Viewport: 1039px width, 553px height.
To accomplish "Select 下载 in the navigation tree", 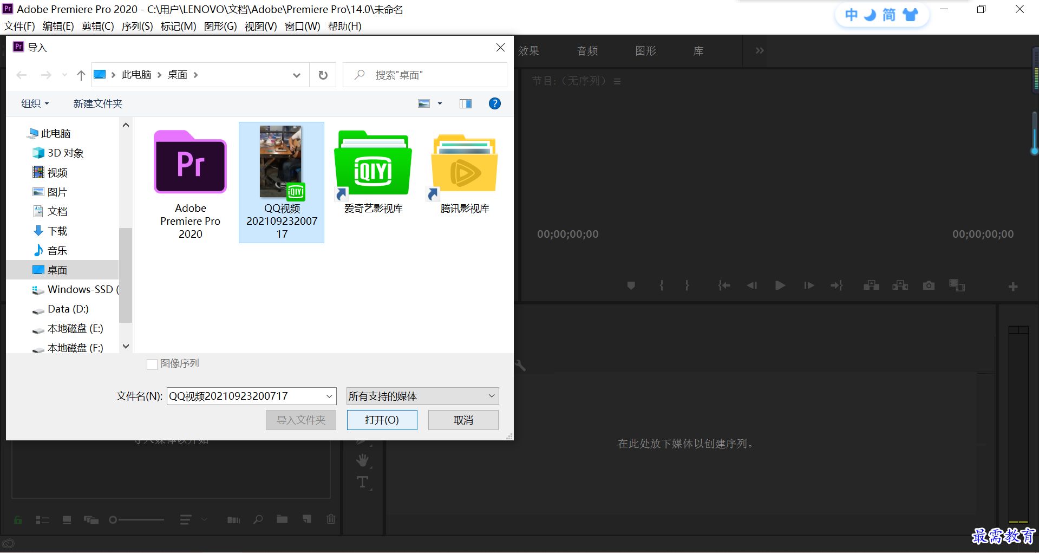I will point(50,231).
